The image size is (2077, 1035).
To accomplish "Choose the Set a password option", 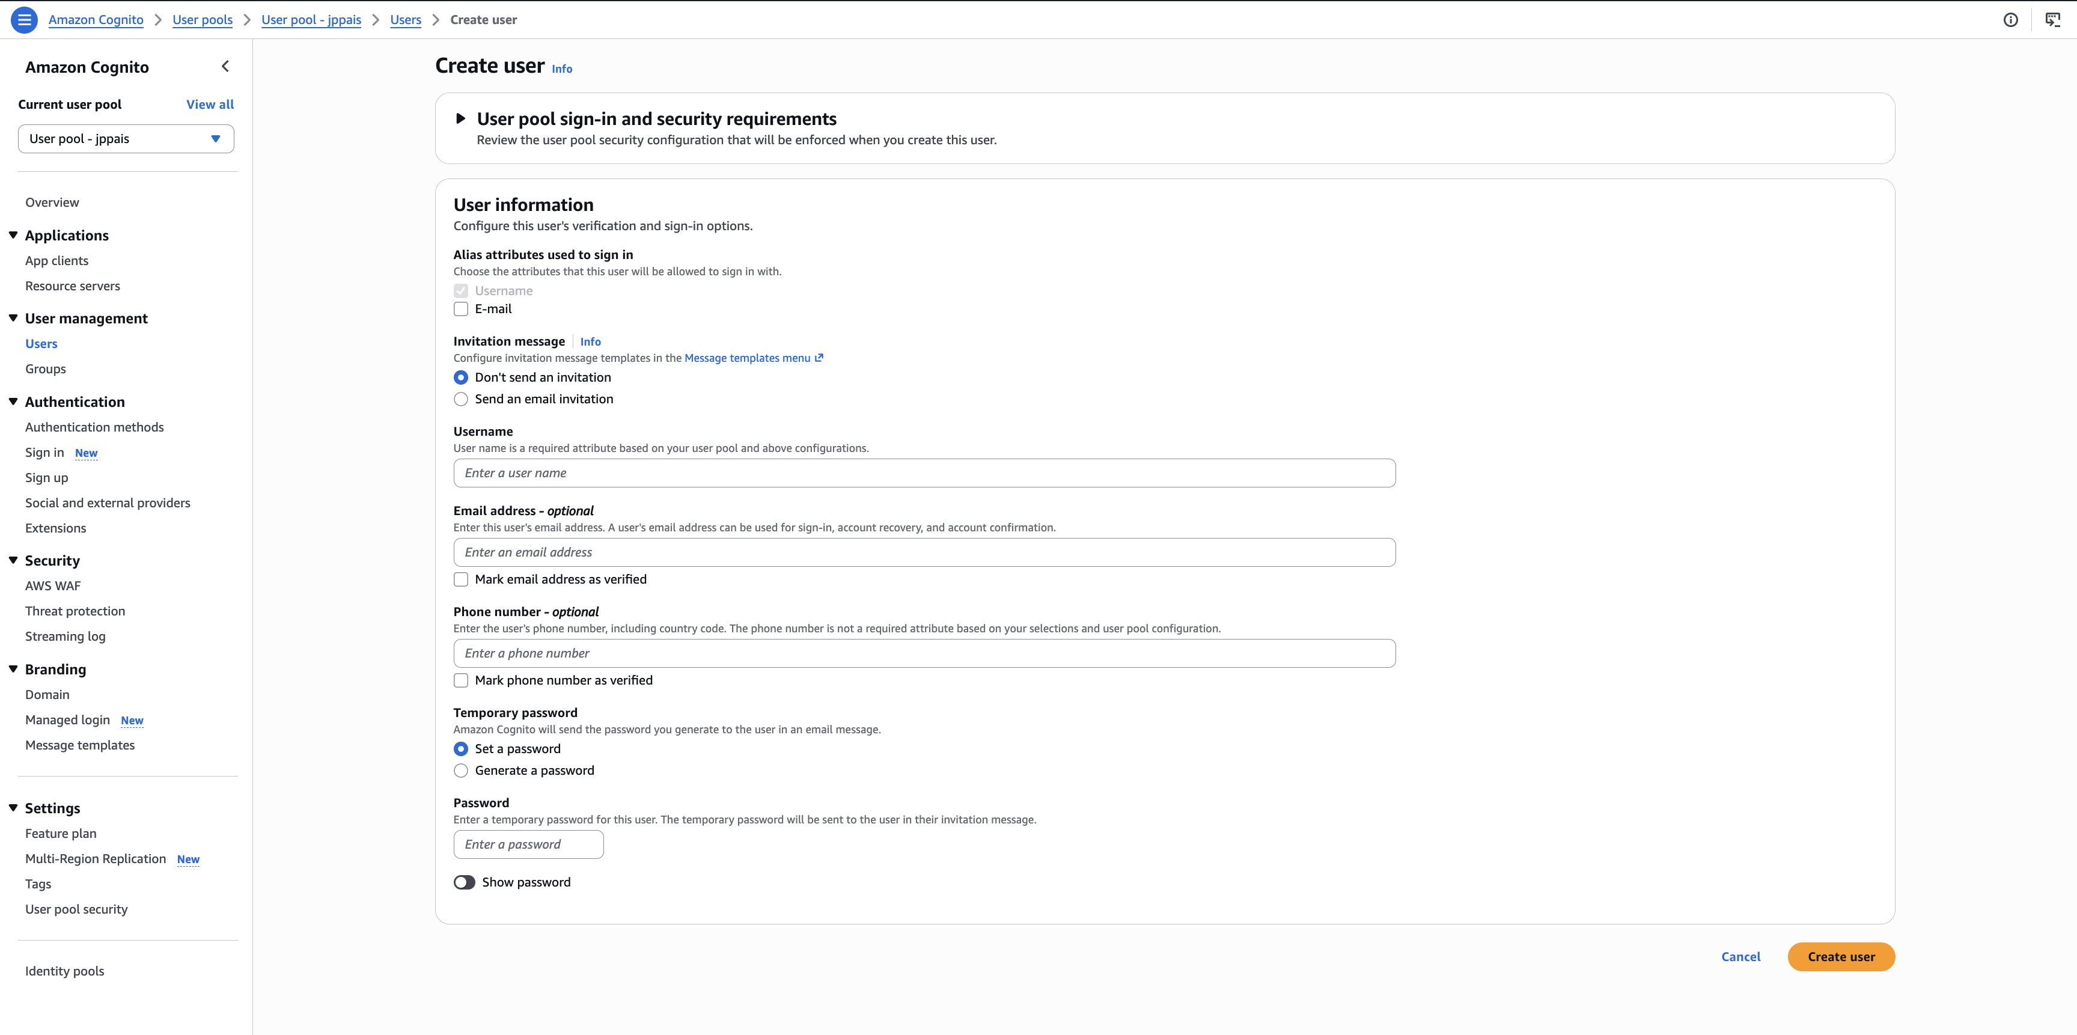I will [460, 749].
